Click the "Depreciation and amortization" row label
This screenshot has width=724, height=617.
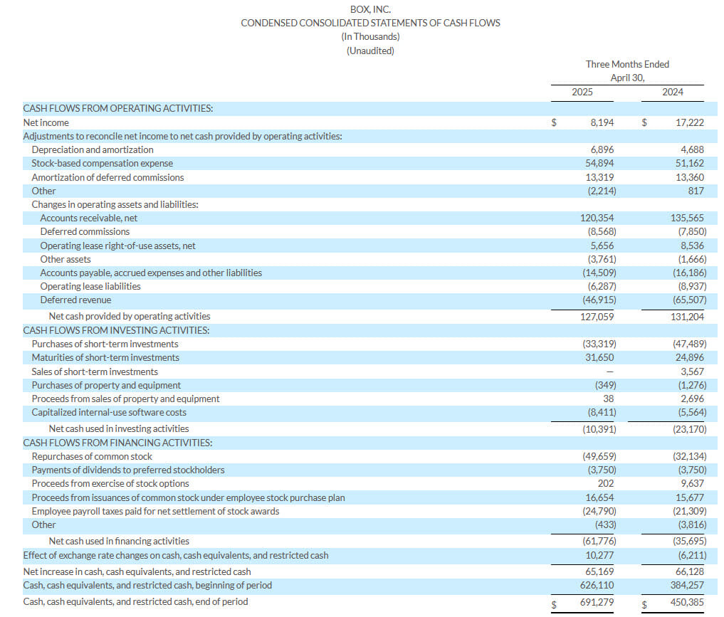click(x=93, y=150)
